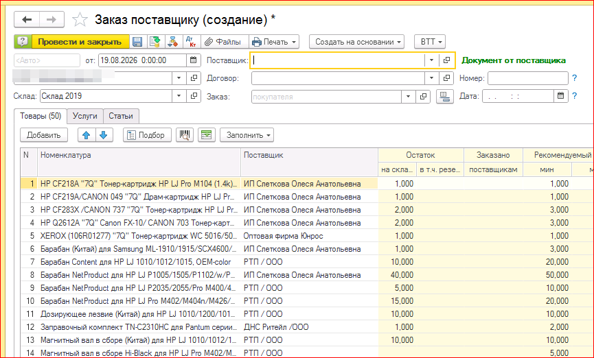Save document with the floppy disk icon
The width and height of the screenshot is (594, 358).
pos(137,42)
